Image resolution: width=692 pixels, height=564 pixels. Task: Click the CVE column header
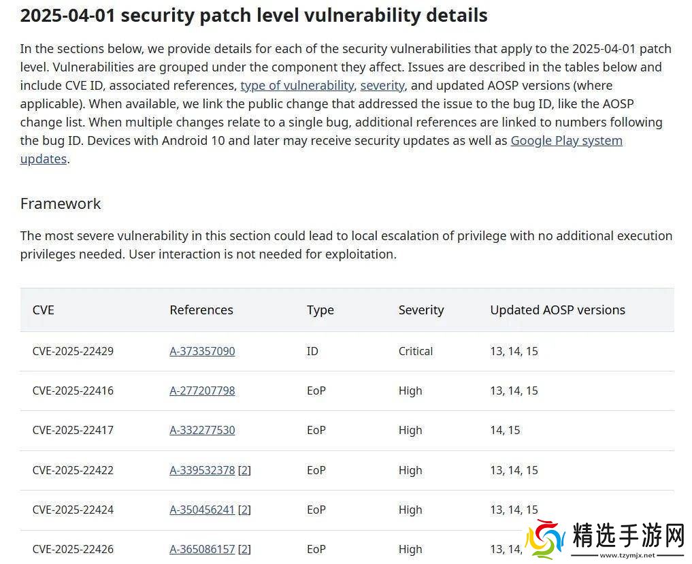43,310
